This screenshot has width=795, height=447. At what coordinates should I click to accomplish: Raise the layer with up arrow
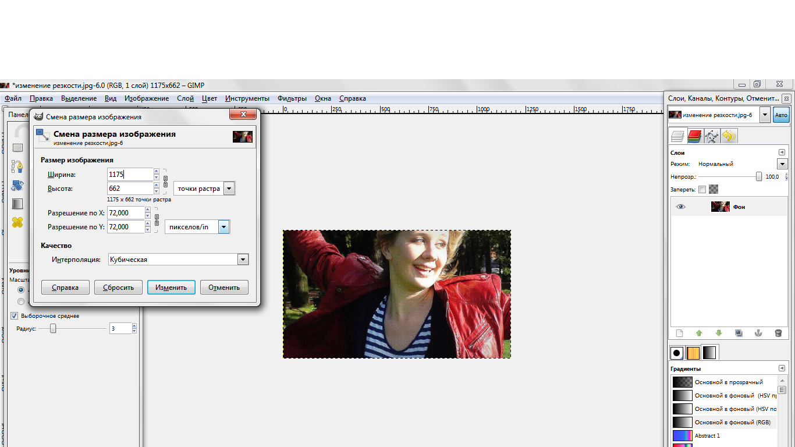(699, 334)
